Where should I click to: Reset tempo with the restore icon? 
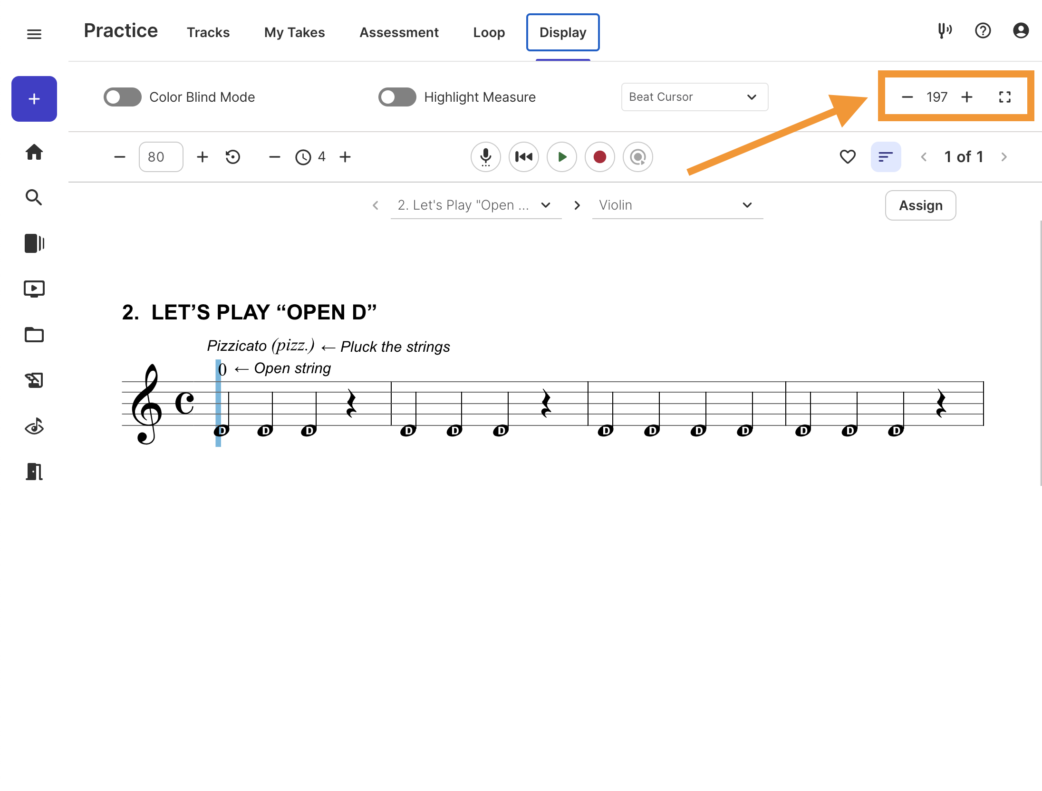click(233, 157)
